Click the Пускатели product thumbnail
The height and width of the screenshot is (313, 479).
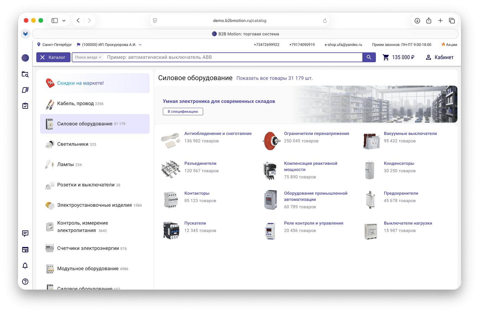[171, 230]
